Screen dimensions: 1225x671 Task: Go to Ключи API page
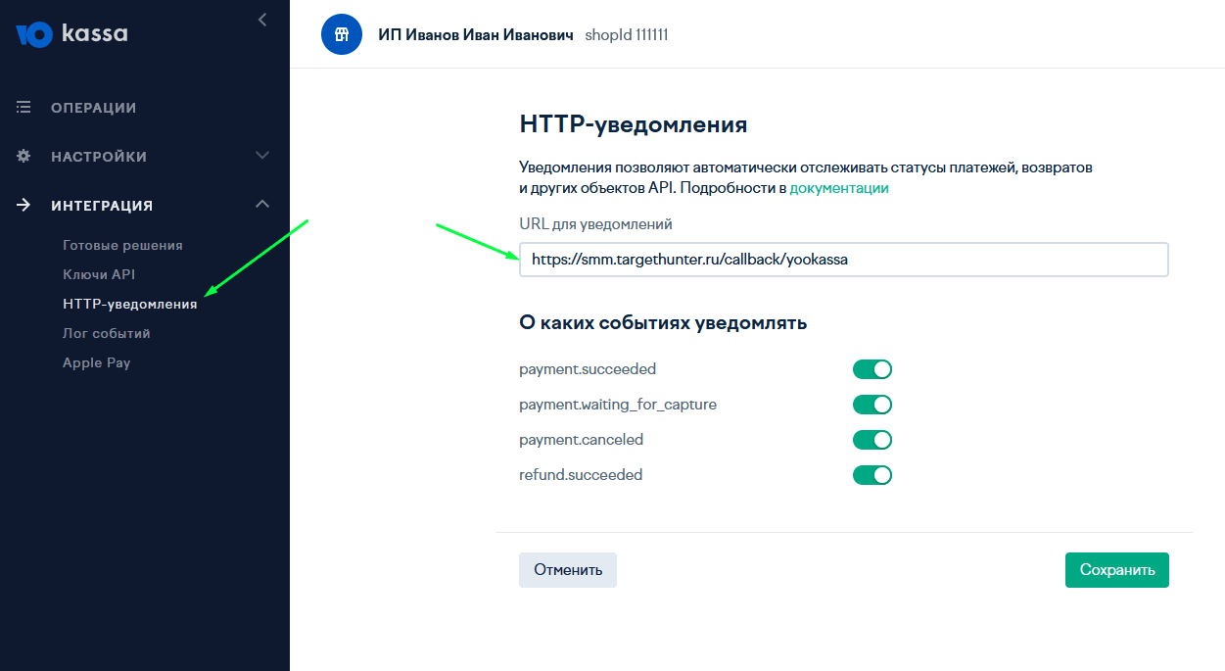[99, 274]
